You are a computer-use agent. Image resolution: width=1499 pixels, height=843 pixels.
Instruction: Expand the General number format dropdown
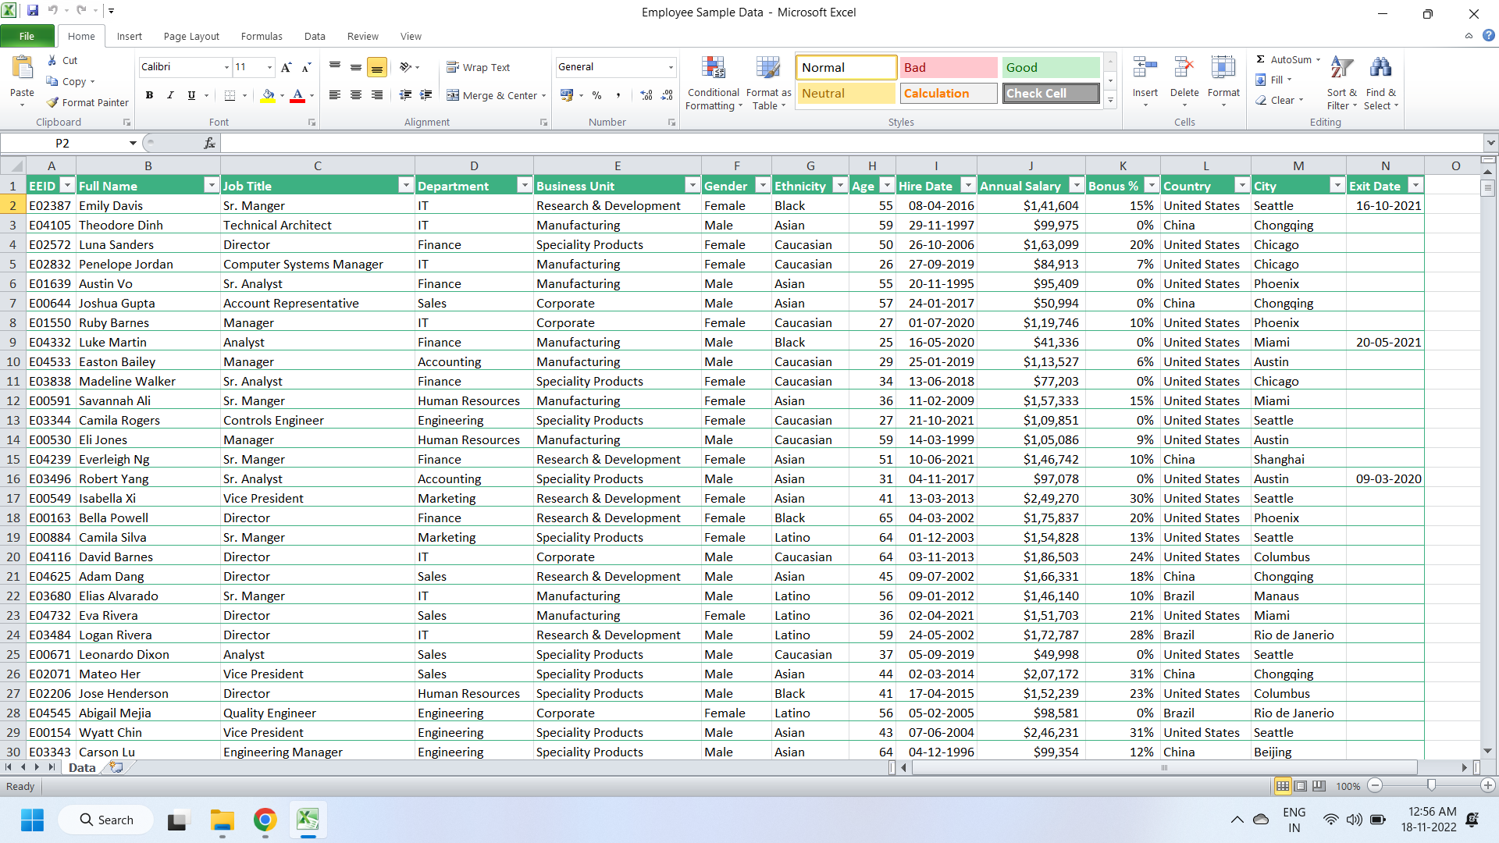pyautogui.click(x=670, y=67)
